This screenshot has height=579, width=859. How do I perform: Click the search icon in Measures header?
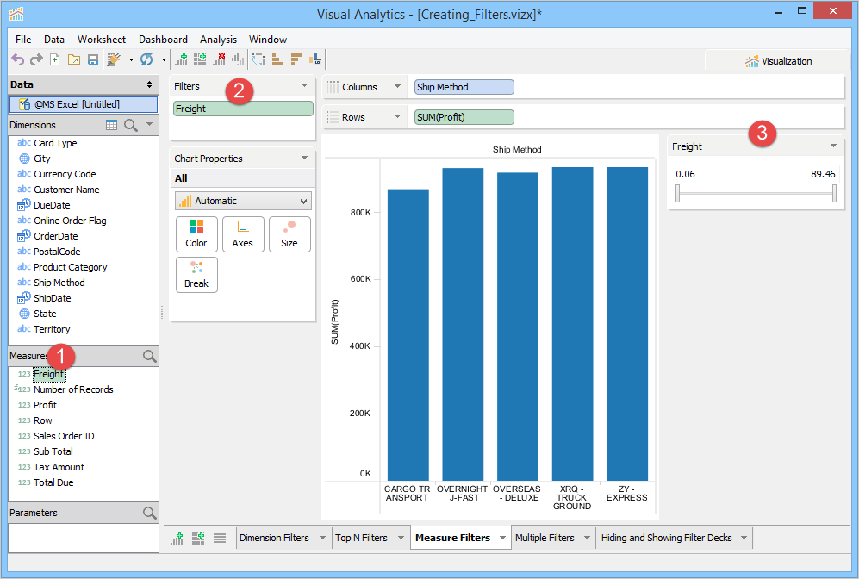[149, 356]
